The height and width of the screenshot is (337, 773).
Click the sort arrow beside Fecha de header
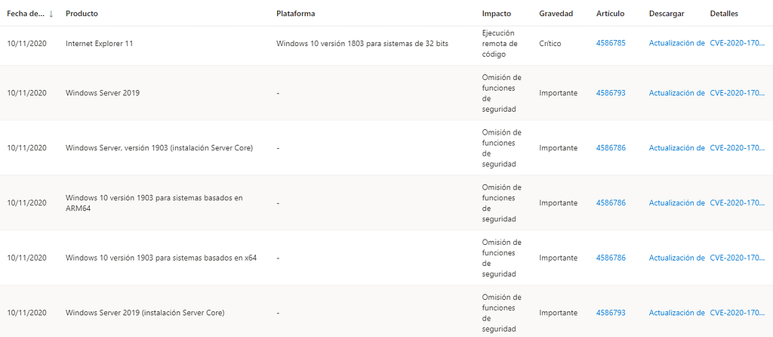[x=51, y=14]
